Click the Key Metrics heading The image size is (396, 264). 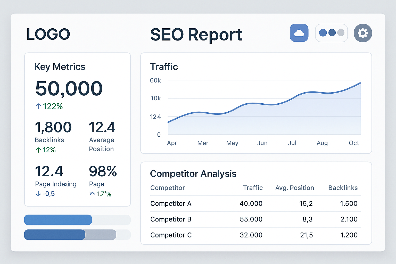(x=60, y=67)
